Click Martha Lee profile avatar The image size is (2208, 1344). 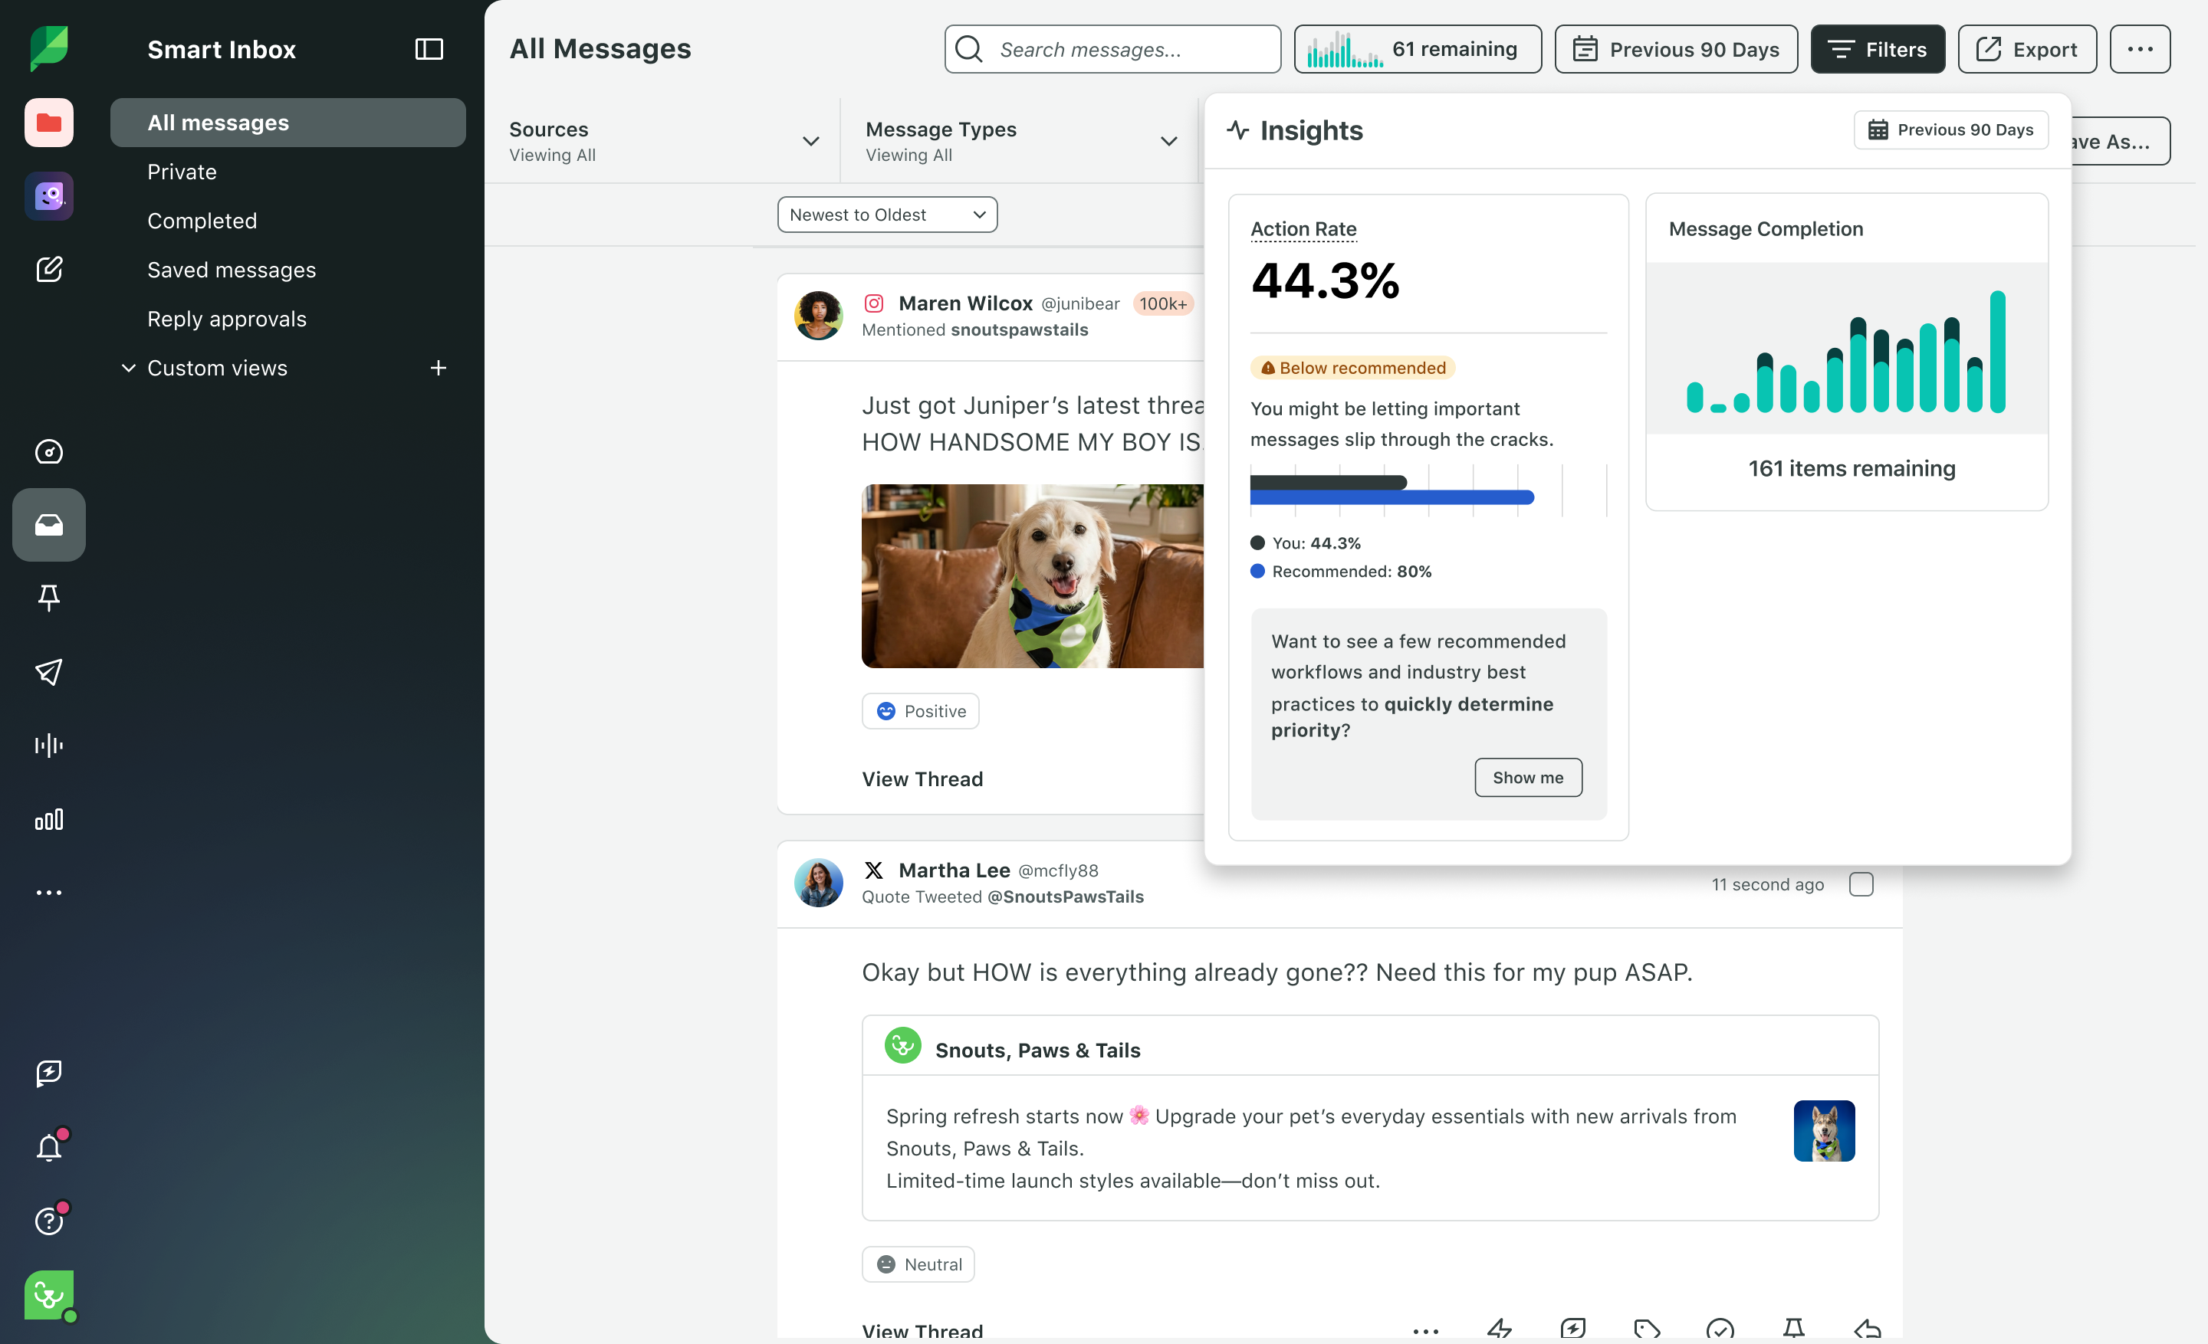[818, 883]
